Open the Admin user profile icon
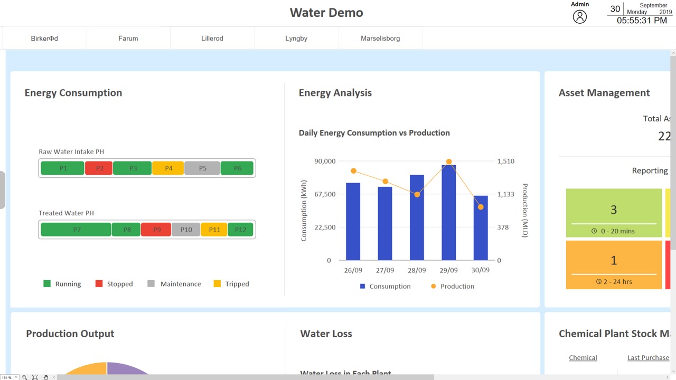The image size is (676, 380). click(579, 17)
